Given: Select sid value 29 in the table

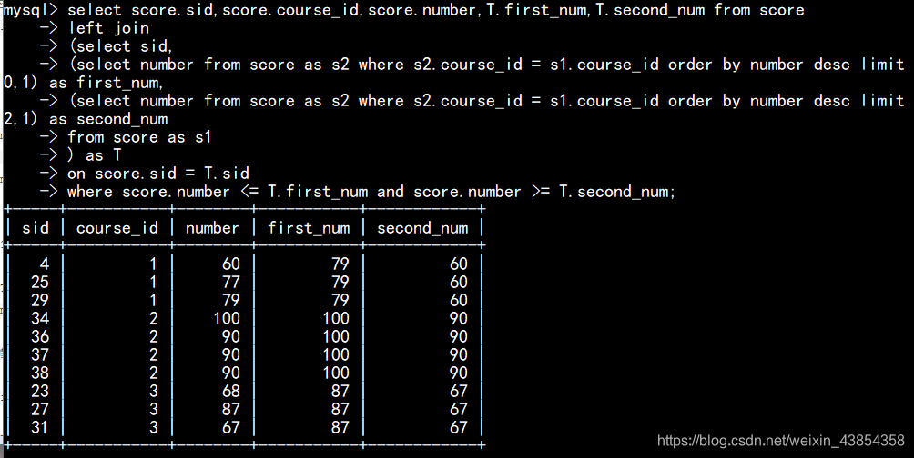Looking at the screenshot, I should point(40,300).
